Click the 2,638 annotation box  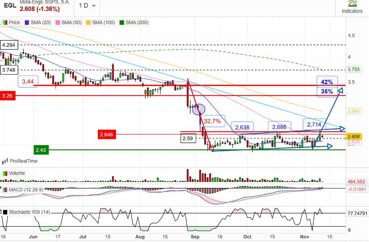[x=242, y=127]
